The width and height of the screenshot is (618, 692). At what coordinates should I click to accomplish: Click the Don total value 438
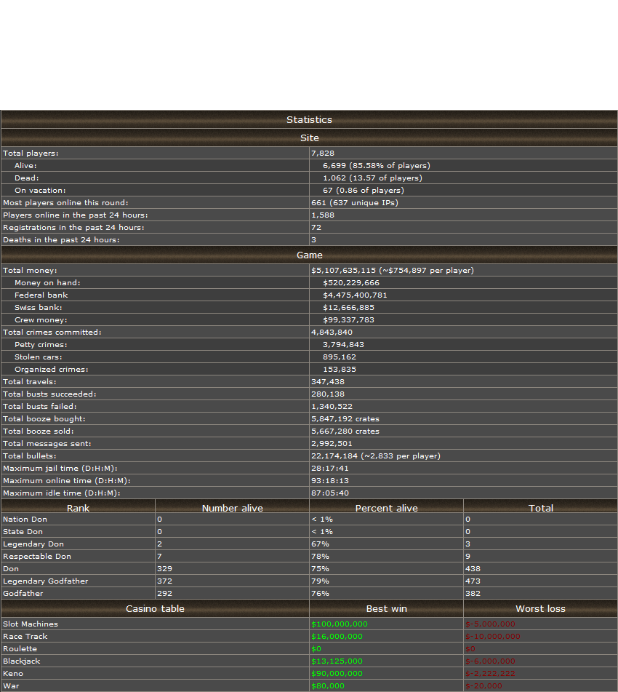[x=473, y=568]
